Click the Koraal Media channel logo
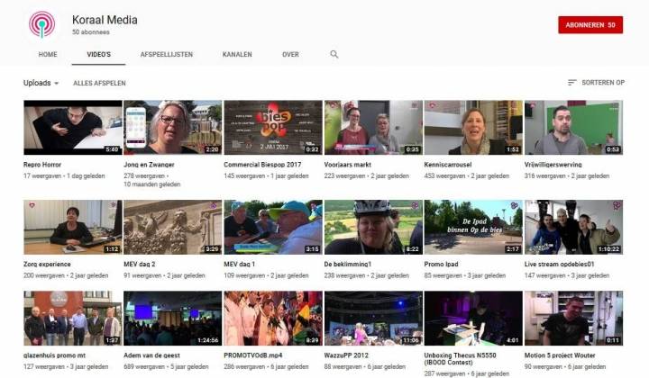The image size is (649, 378). coord(41,24)
